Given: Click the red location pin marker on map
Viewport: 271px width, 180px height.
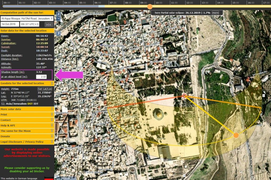Looking at the screenshot, I should coord(184,96).
